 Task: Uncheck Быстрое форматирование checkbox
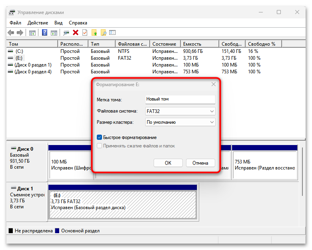99,137
